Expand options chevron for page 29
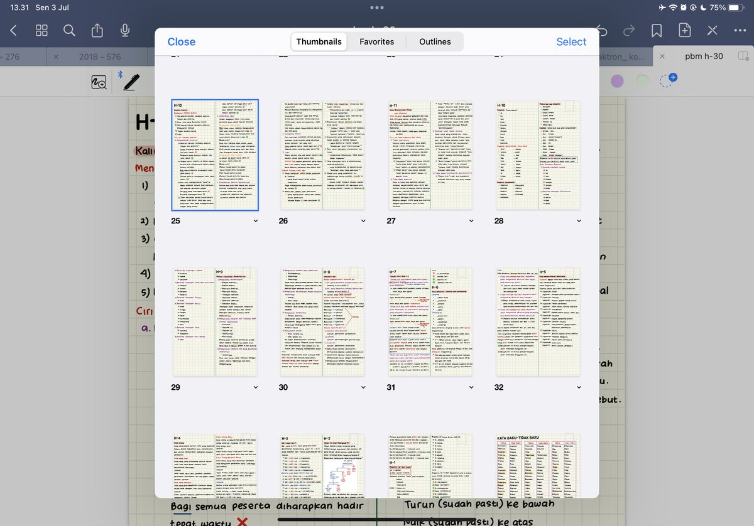This screenshot has width=754, height=526. tap(255, 387)
